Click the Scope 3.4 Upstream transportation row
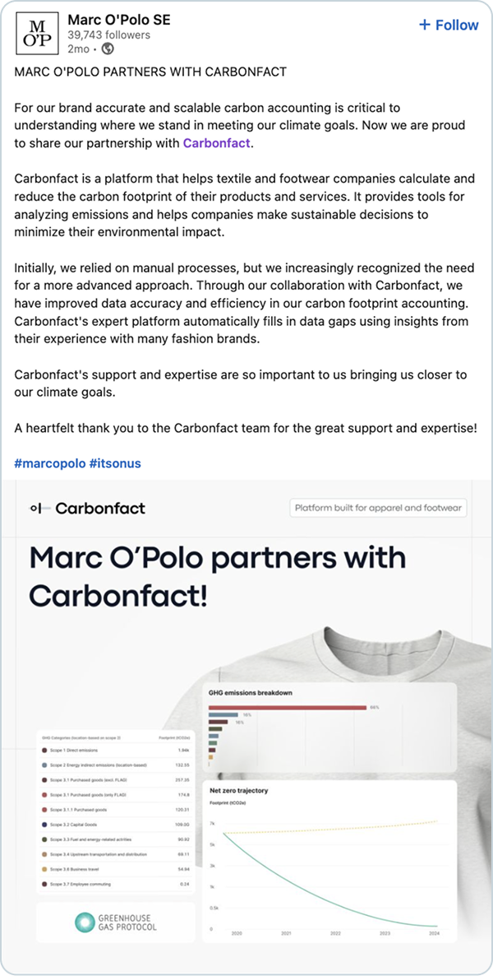The height and width of the screenshot is (976, 493). pos(115,853)
